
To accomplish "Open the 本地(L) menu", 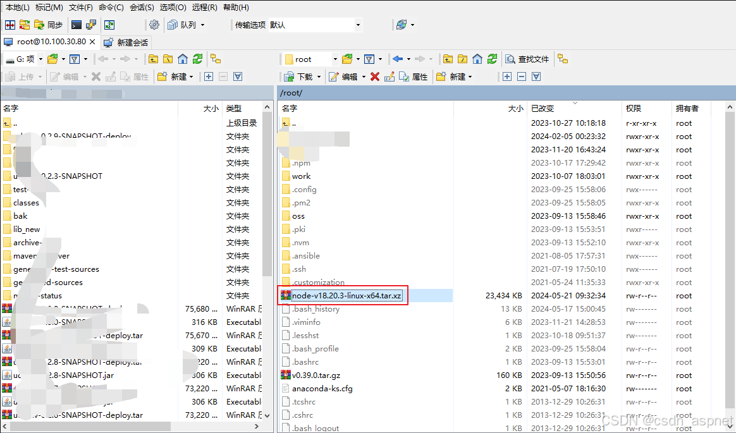I will pos(17,8).
